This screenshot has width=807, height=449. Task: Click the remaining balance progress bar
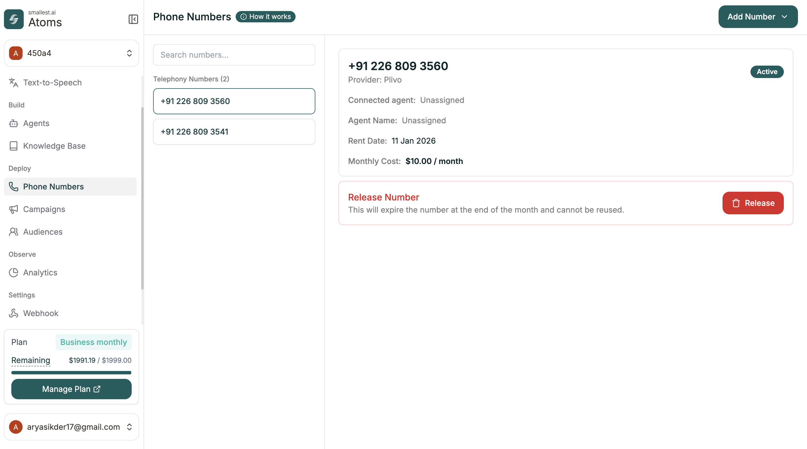(71, 372)
